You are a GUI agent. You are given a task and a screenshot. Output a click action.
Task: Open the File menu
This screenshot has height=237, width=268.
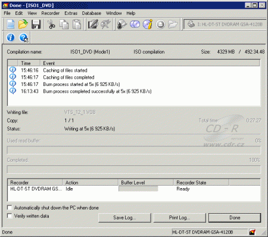point(7,13)
